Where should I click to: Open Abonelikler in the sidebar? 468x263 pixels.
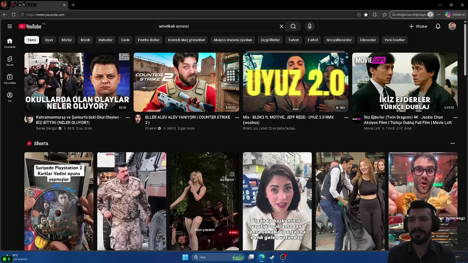tap(10, 79)
